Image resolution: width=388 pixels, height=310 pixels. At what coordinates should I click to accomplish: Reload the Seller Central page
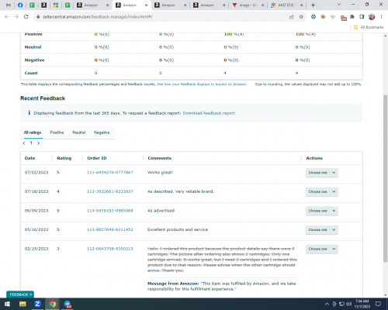pos(26,17)
